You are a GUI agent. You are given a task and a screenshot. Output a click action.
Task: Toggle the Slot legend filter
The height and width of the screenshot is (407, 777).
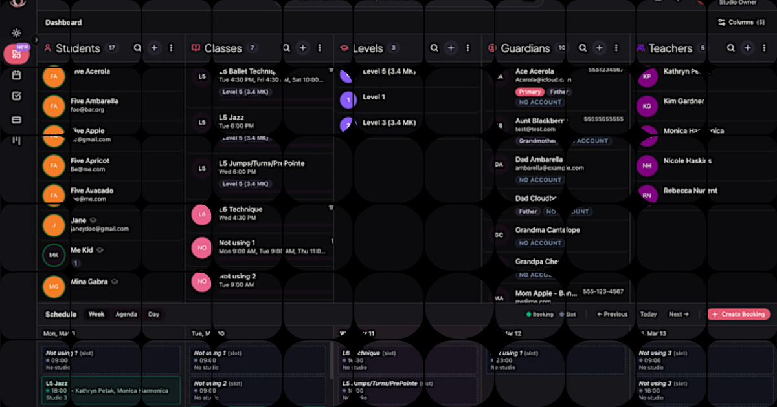(x=568, y=314)
